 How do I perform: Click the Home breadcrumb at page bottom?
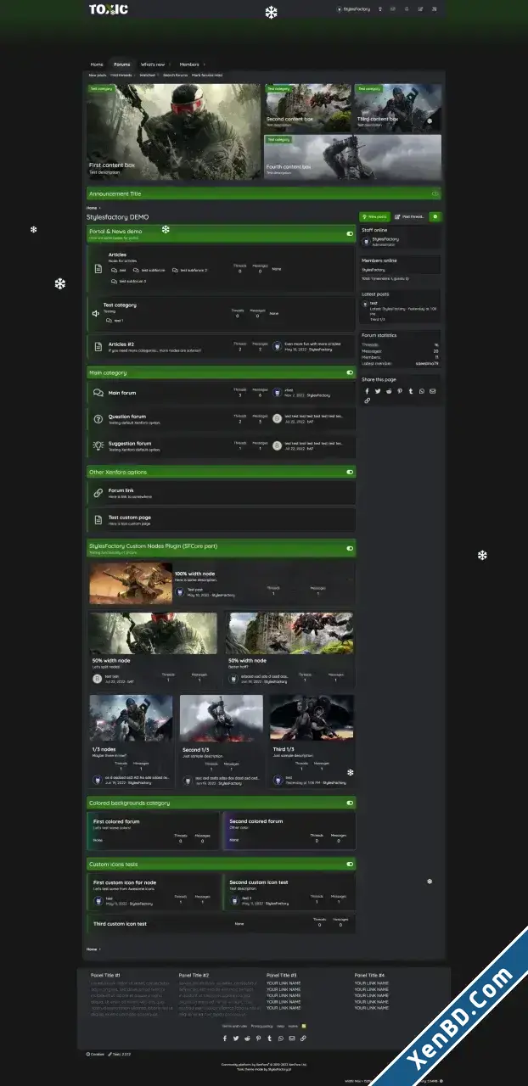point(91,949)
